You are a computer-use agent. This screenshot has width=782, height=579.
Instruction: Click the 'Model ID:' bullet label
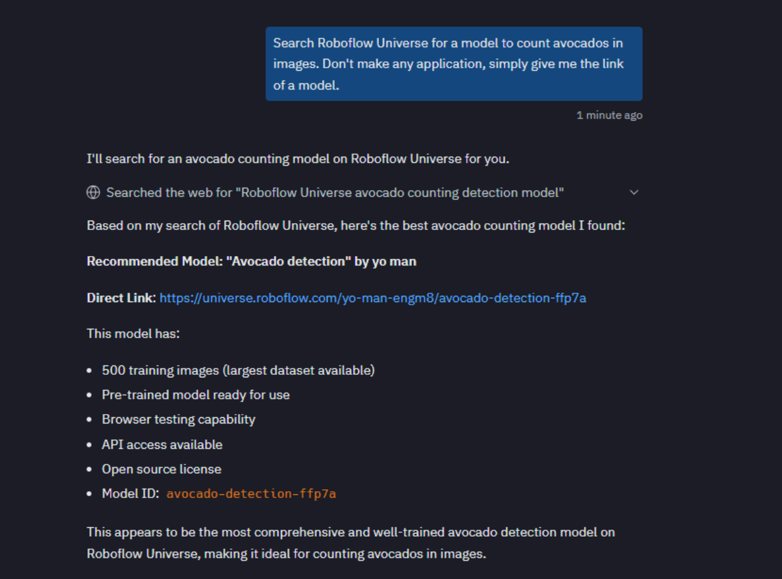pyautogui.click(x=130, y=494)
